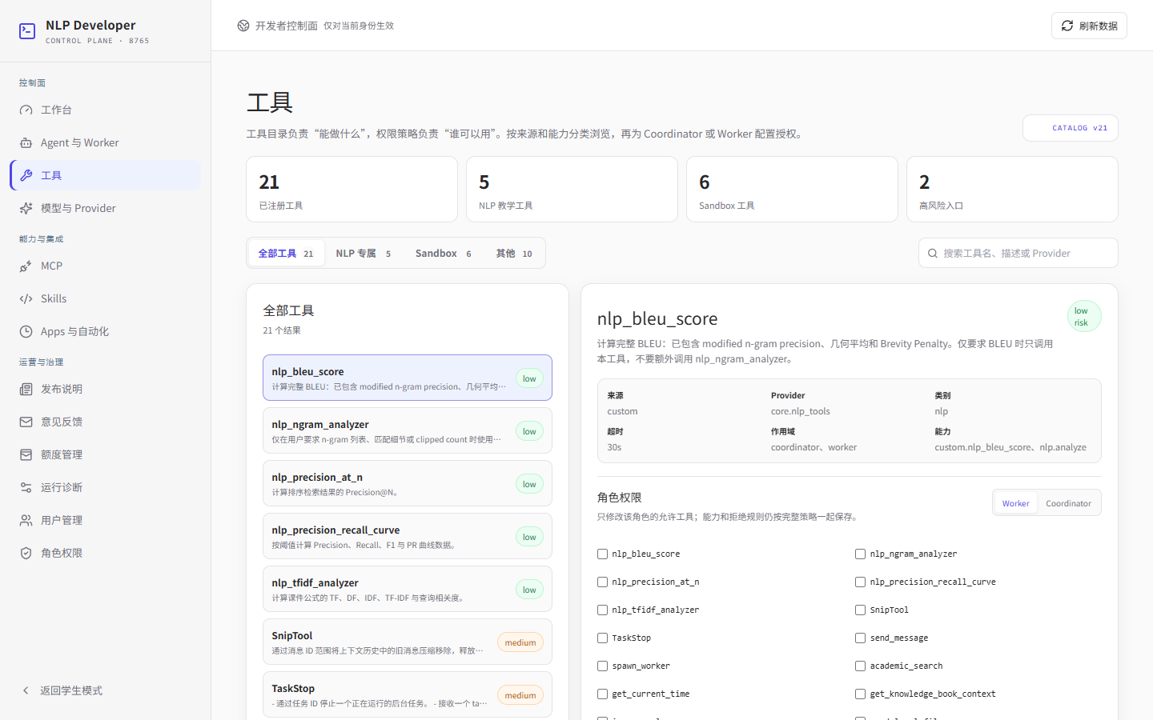
Task: Open the 额度管理 archive icon
Action: point(26,454)
